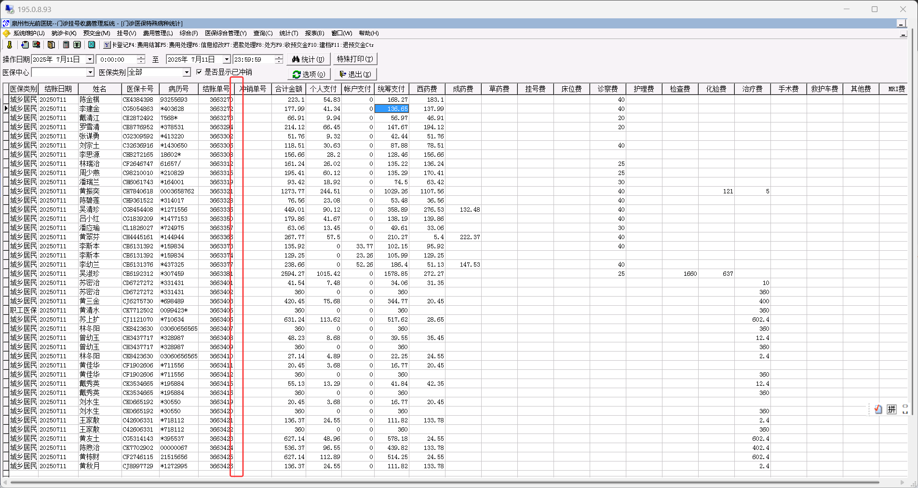Screen dimensions: 918x488
Task: Click the teal X box toolbar icon
Action: click(91, 45)
